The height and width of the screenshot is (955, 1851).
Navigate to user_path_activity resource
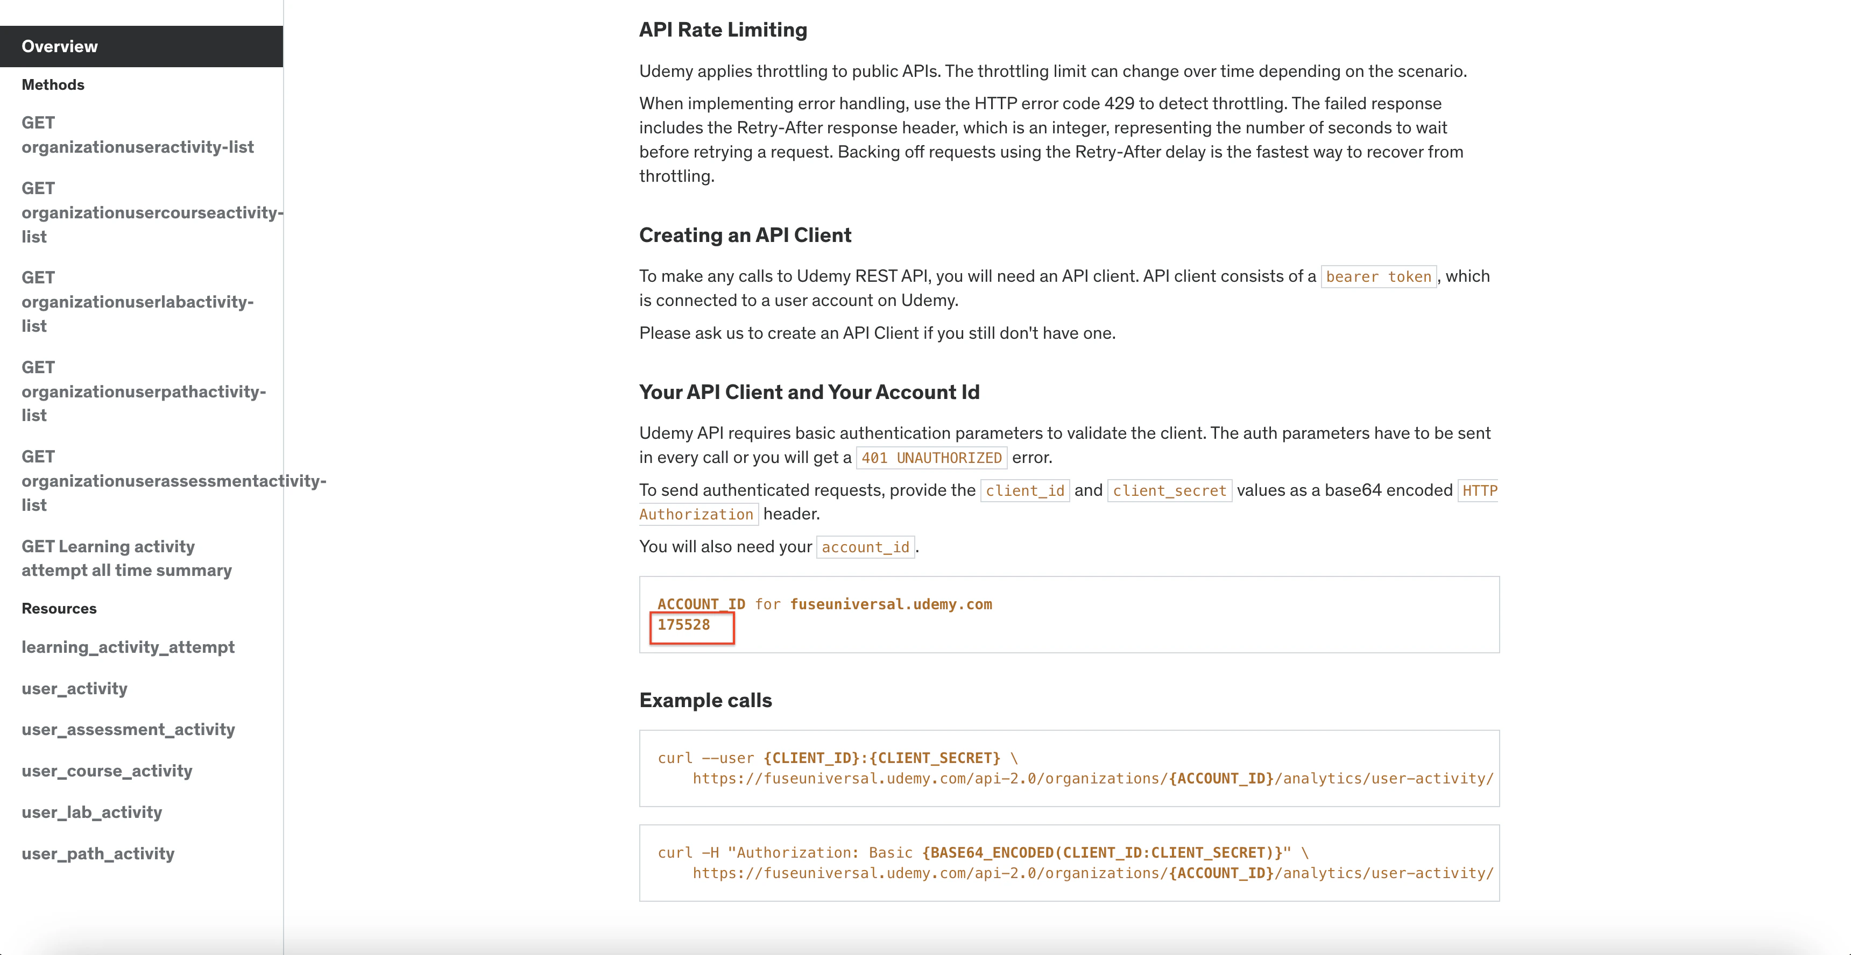click(x=98, y=854)
